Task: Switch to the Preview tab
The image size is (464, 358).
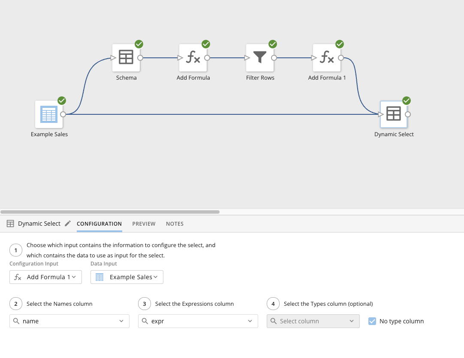Action: 144,224
